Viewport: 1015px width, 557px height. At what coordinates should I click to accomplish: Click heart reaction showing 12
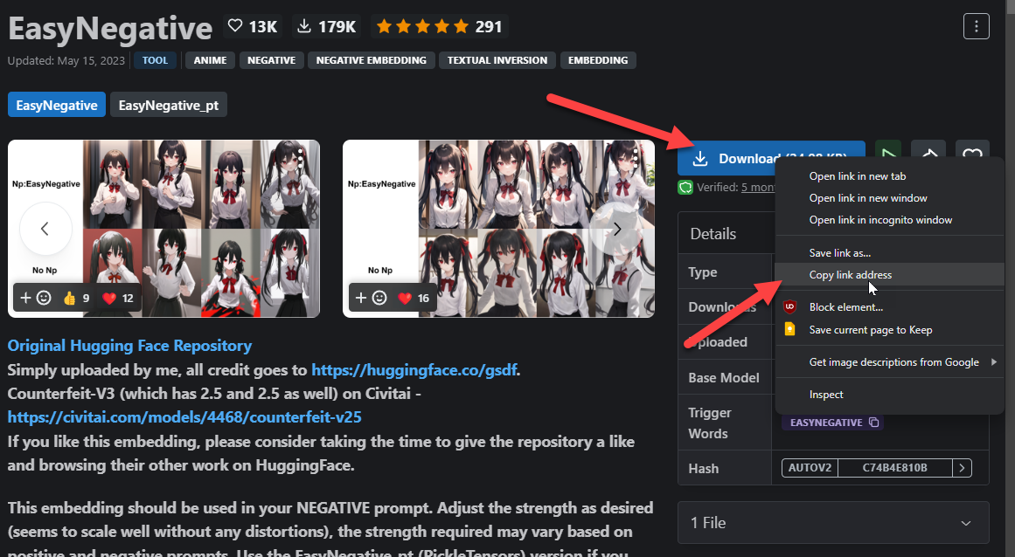(118, 298)
